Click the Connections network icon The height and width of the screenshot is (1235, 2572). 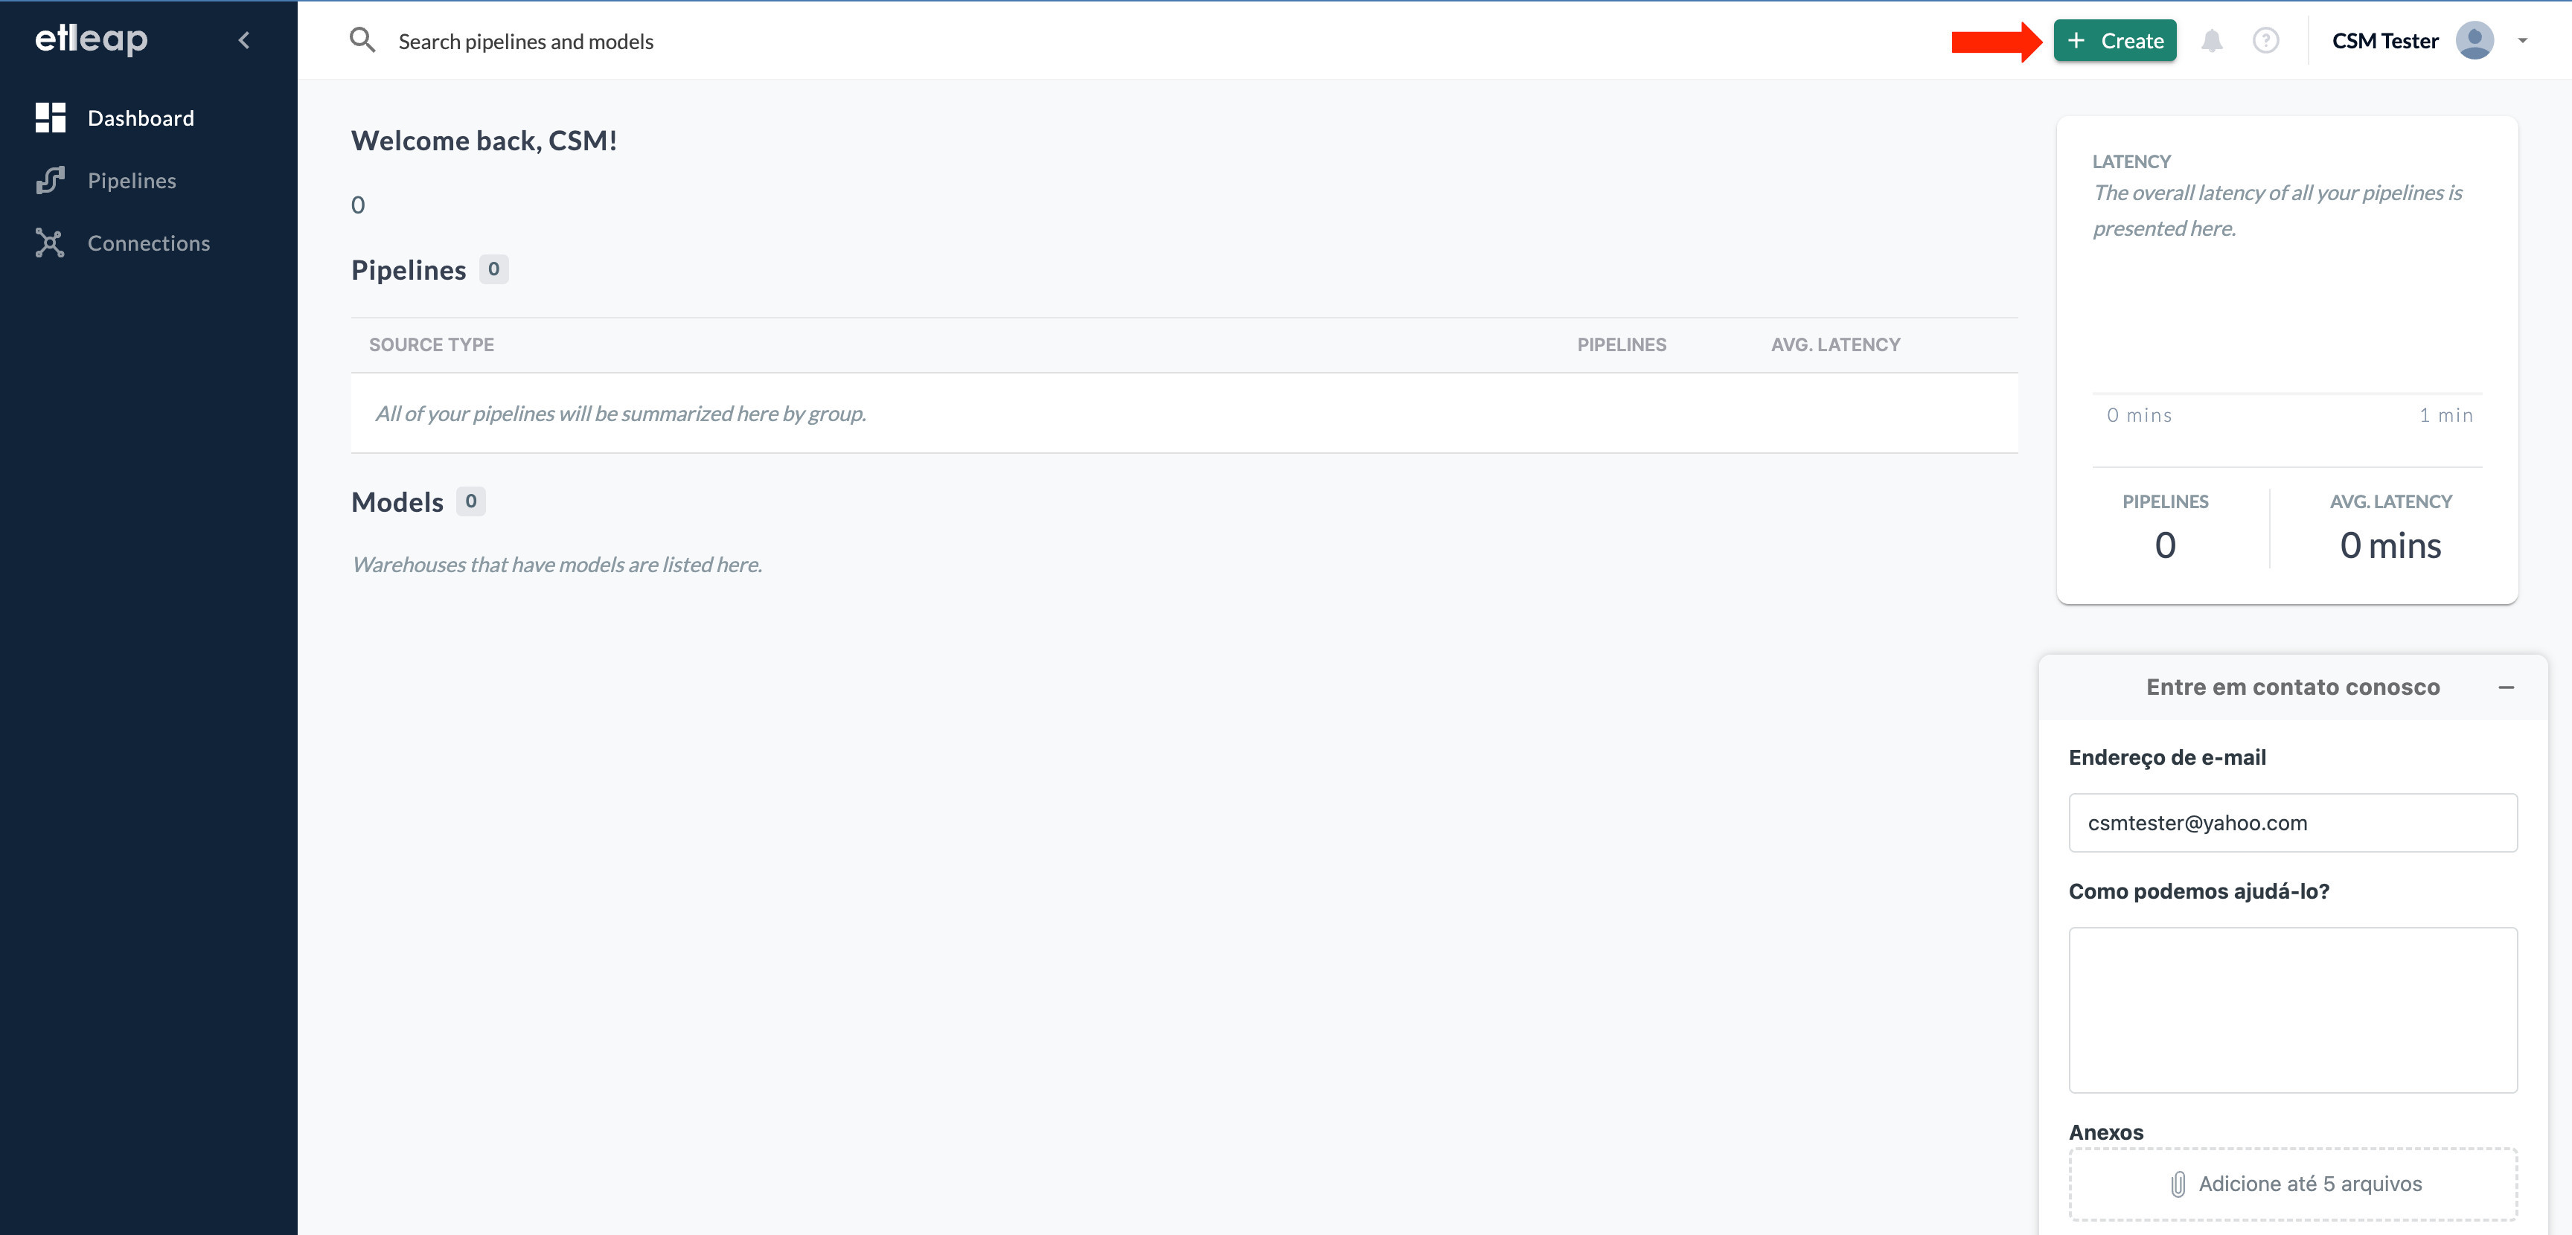point(50,243)
